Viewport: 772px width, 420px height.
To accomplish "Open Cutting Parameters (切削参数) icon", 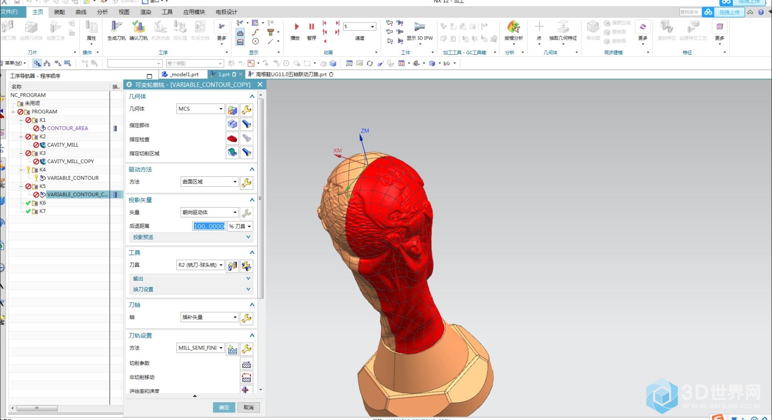I will (247, 364).
